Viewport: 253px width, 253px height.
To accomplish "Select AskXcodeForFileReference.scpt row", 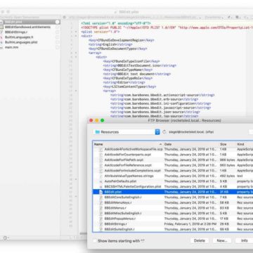I will pyautogui.click(x=173, y=165).
